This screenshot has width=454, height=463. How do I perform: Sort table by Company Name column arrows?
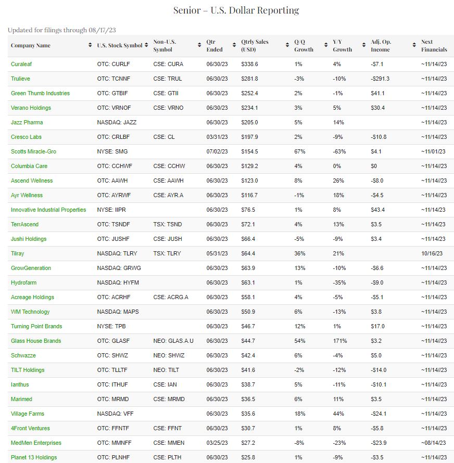tap(91, 46)
